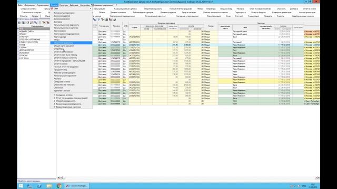Open PowerShell from the taskbar
Viewport: 337px width, 189px height.
[39, 186]
